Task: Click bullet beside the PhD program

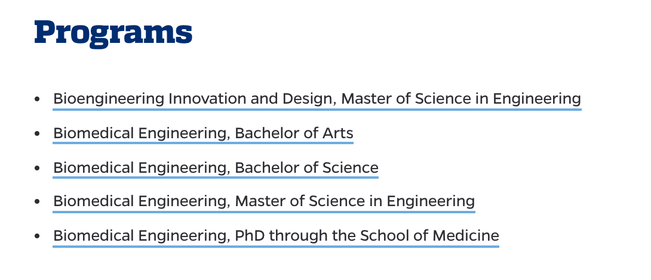Action: pos(38,237)
